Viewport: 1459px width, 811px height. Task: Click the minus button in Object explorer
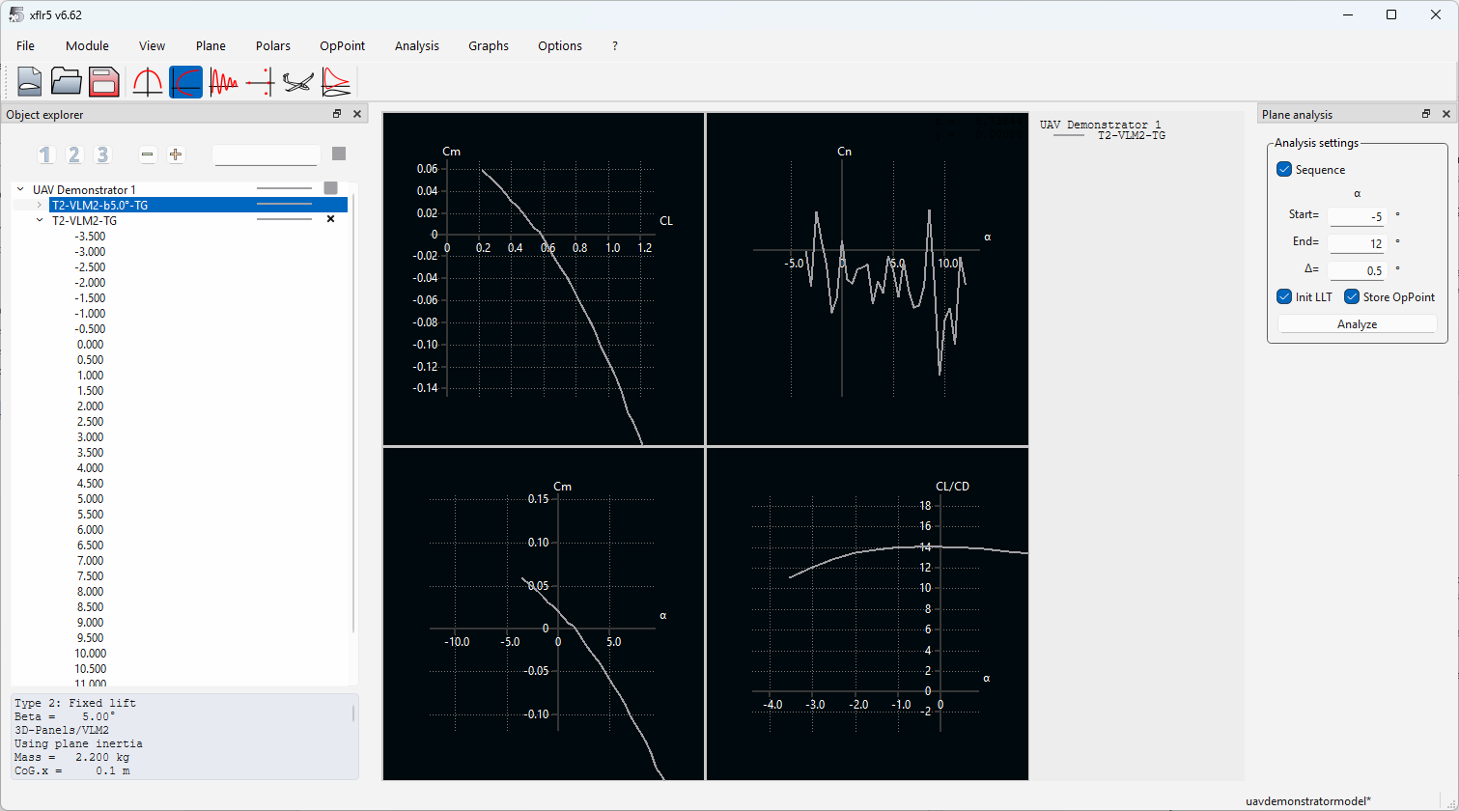coord(148,154)
